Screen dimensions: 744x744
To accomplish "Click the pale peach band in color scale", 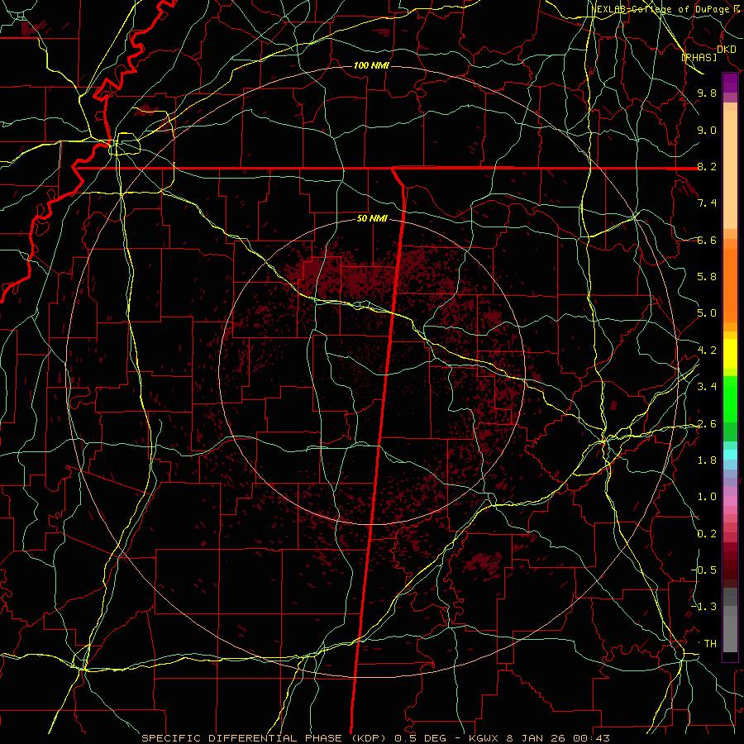I will pos(730,169).
